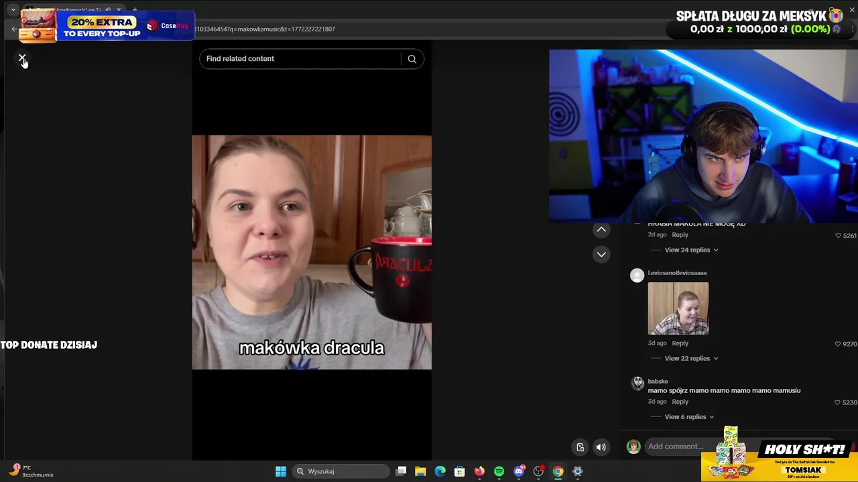Go to previous video with up arrow

pyautogui.click(x=601, y=230)
